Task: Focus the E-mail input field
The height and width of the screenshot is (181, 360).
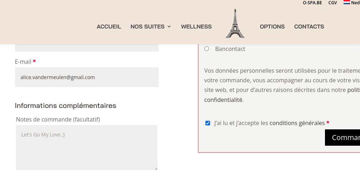Action: point(87,77)
